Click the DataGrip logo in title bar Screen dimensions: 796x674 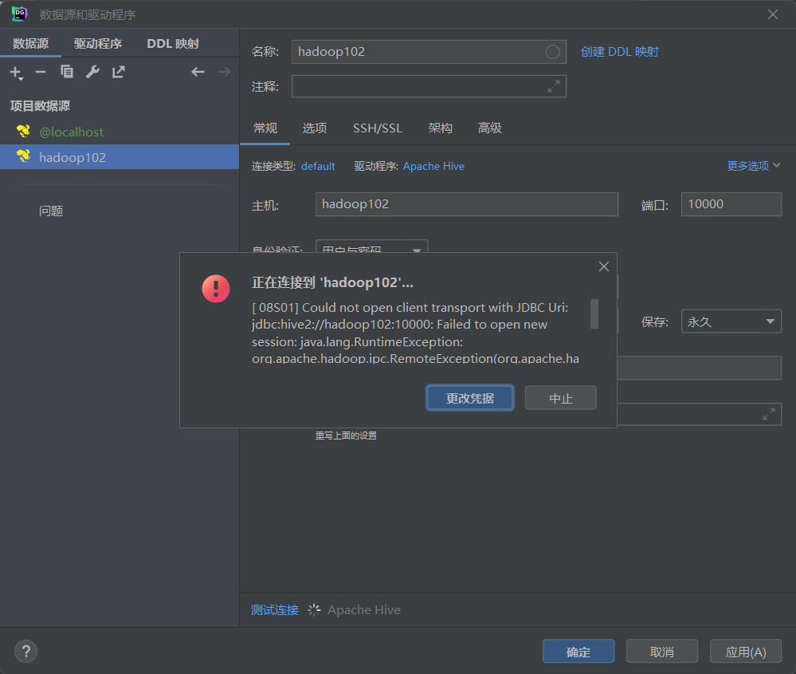tap(19, 14)
